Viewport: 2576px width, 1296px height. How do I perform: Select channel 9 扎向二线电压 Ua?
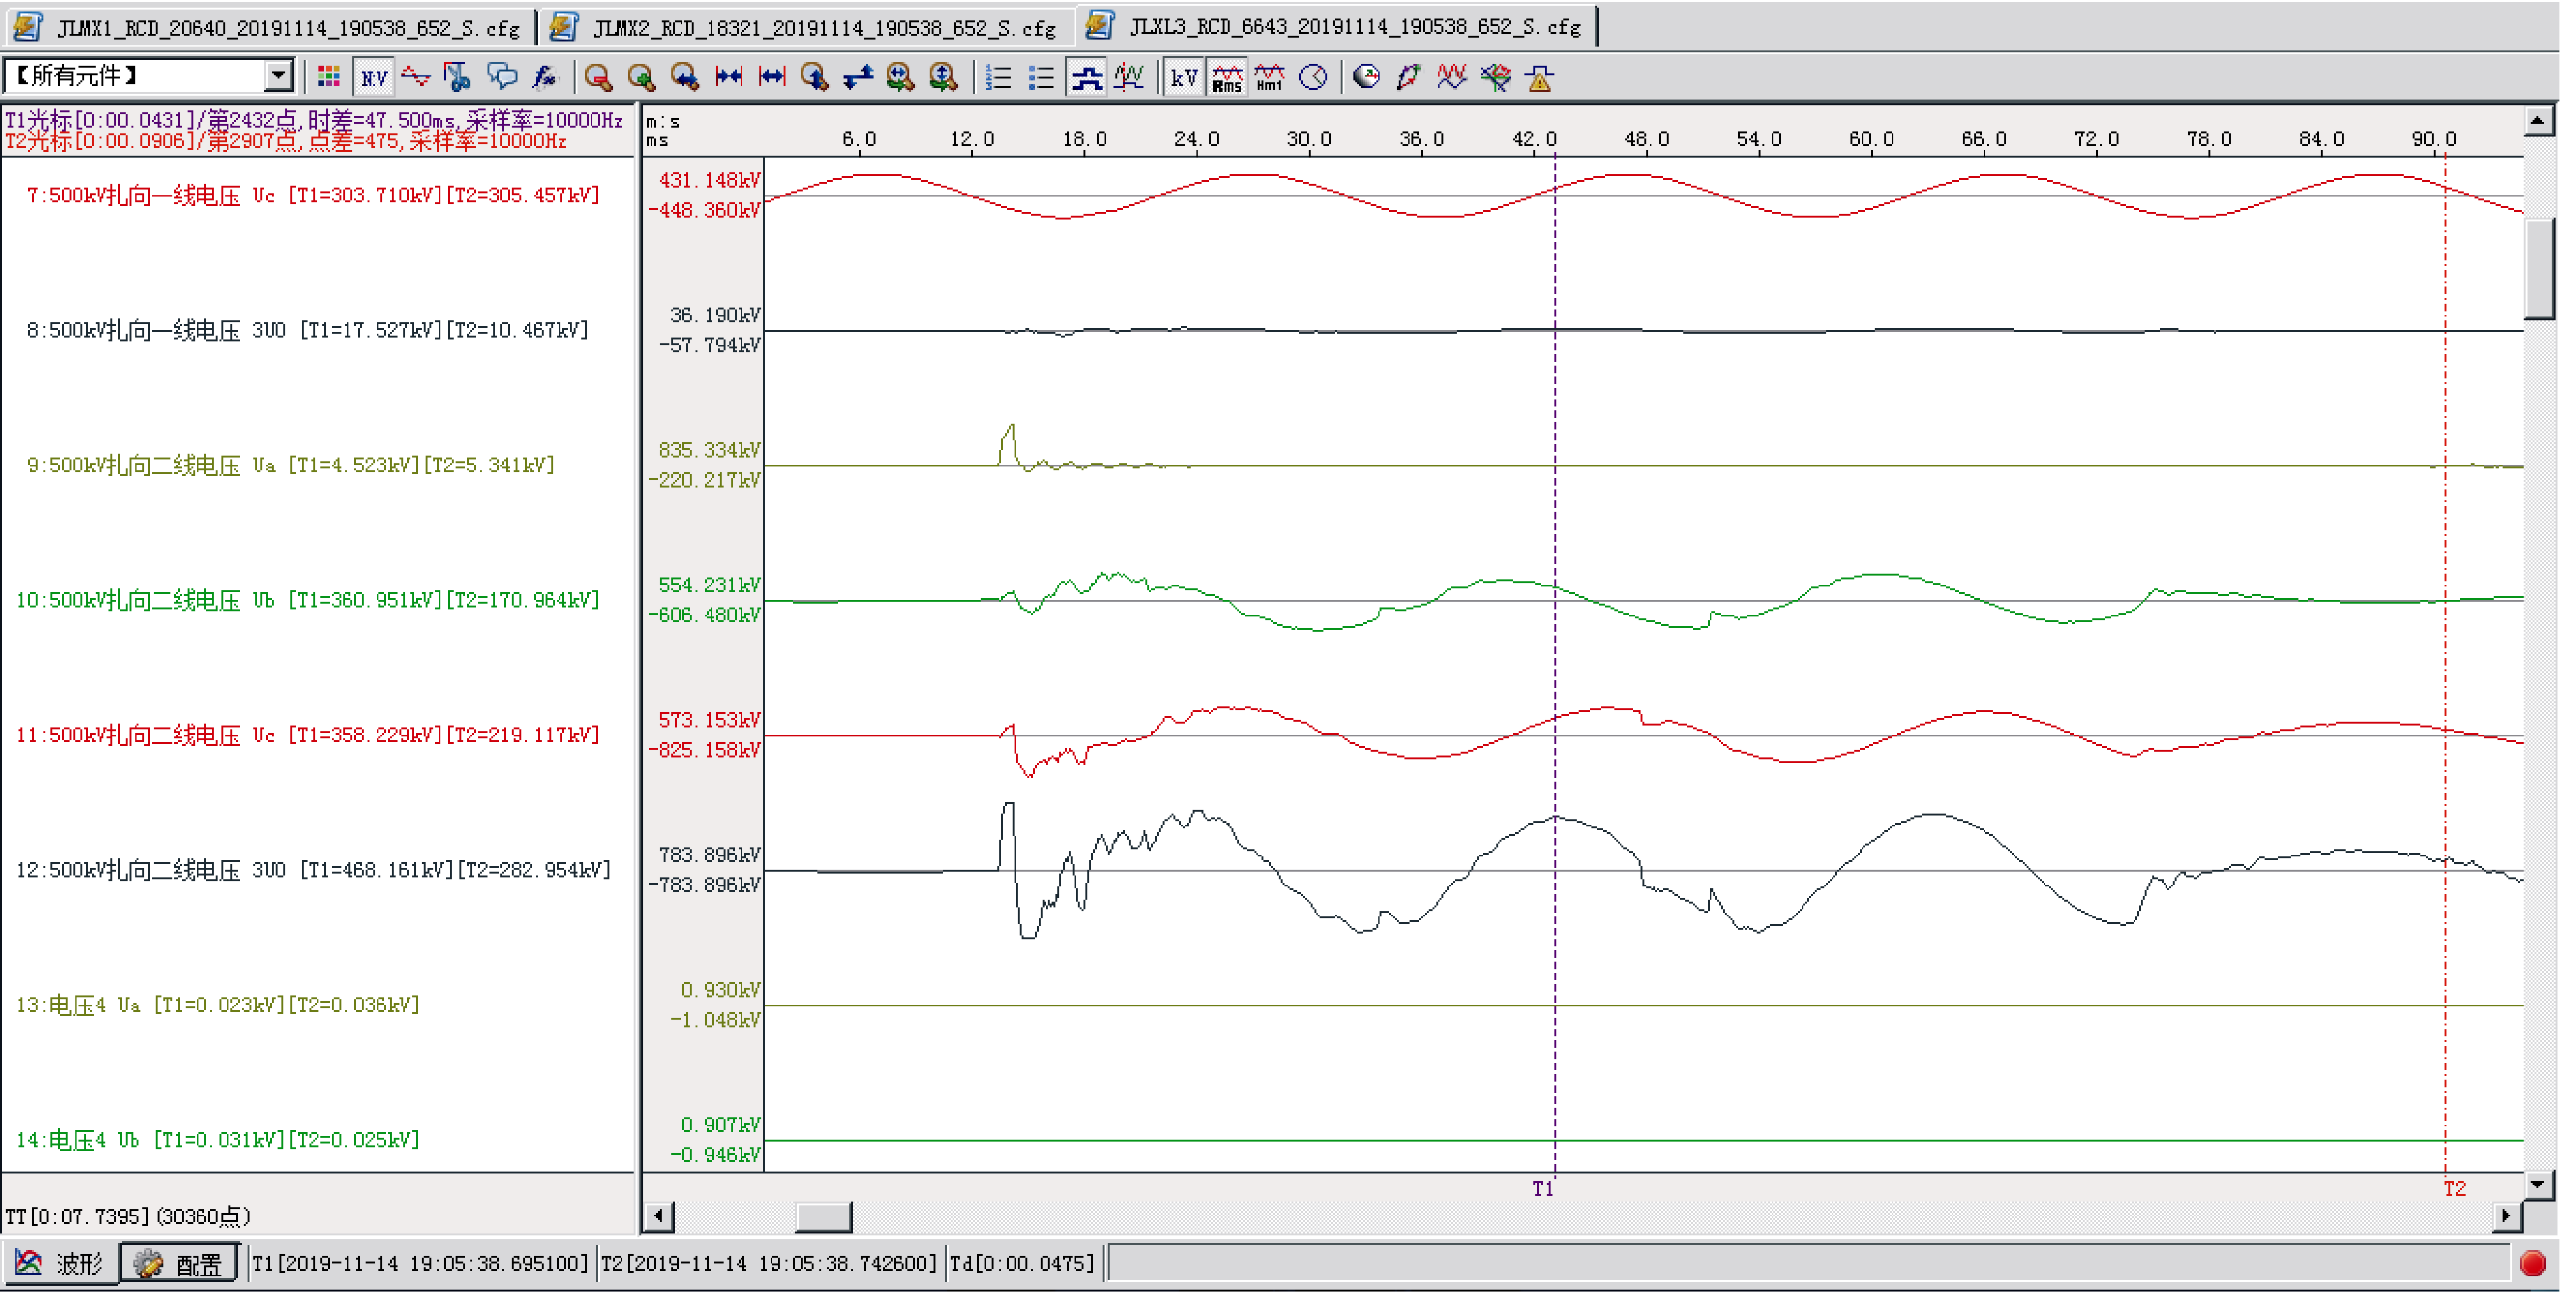[290, 465]
